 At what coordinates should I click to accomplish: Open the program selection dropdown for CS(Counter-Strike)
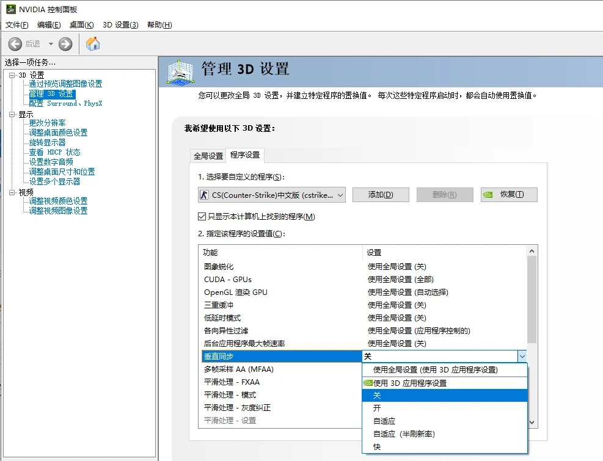(x=271, y=195)
